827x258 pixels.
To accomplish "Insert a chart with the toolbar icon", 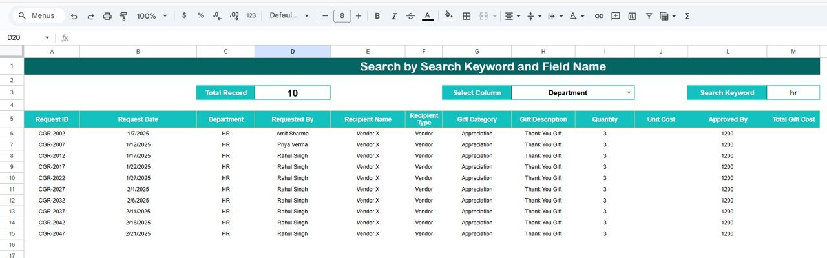I will [x=632, y=16].
